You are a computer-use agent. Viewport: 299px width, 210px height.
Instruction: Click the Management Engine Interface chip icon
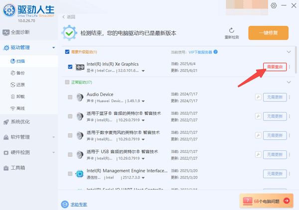click(x=80, y=174)
